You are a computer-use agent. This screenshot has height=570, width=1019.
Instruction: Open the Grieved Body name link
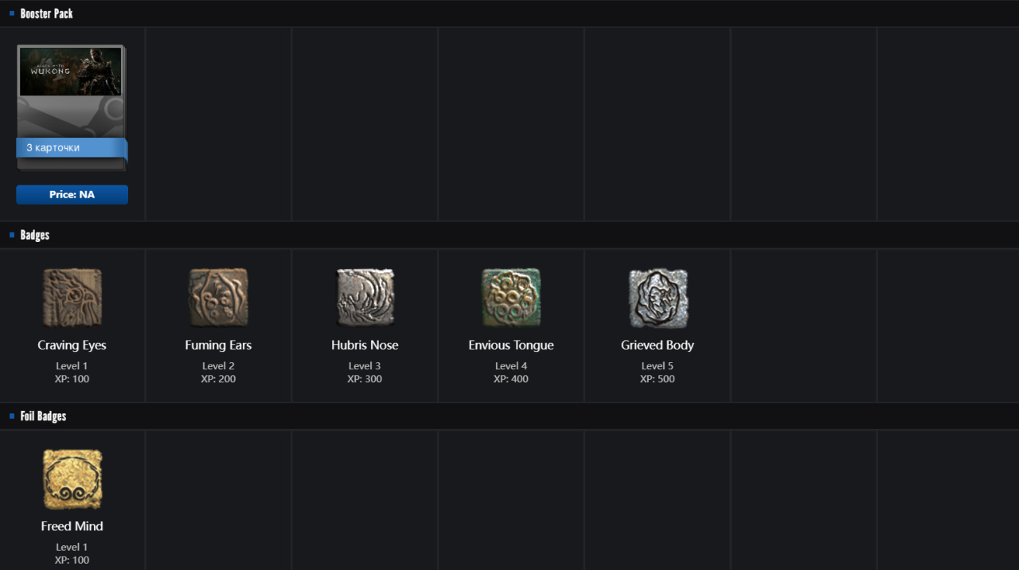[x=658, y=345]
